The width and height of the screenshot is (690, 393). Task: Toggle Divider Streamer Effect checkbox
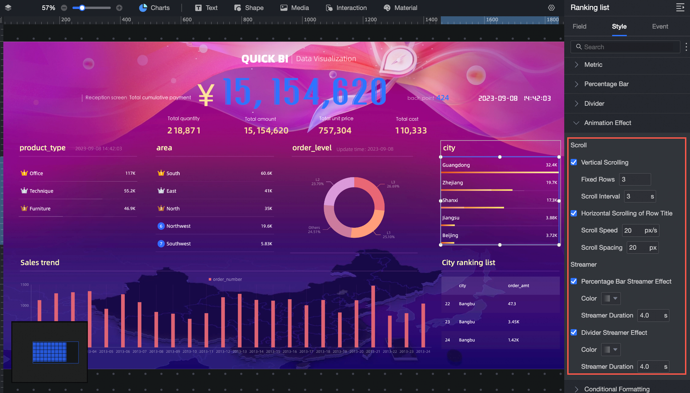pyautogui.click(x=574, y=332)
